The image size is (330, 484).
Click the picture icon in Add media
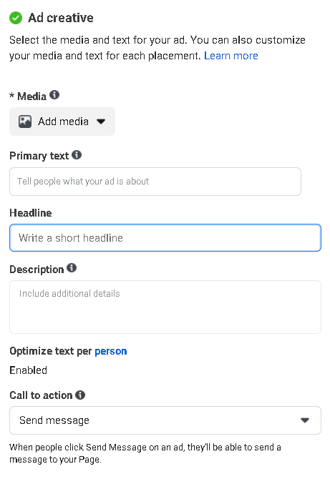coord(25,122)
